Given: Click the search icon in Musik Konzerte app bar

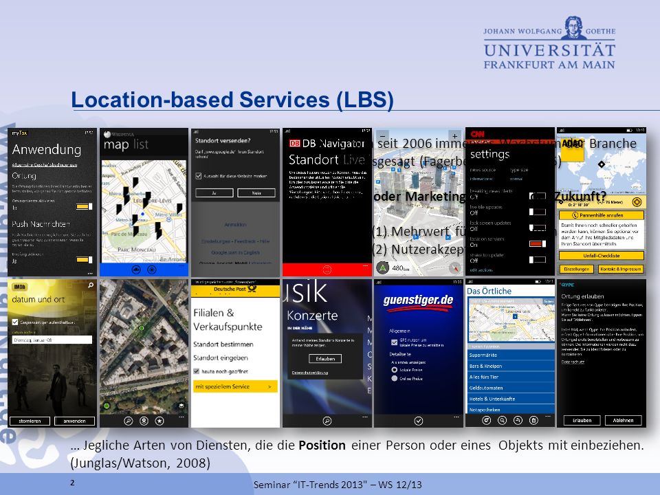Looking at the screenshot, I should pyautogui.click(x=327, y=421).
